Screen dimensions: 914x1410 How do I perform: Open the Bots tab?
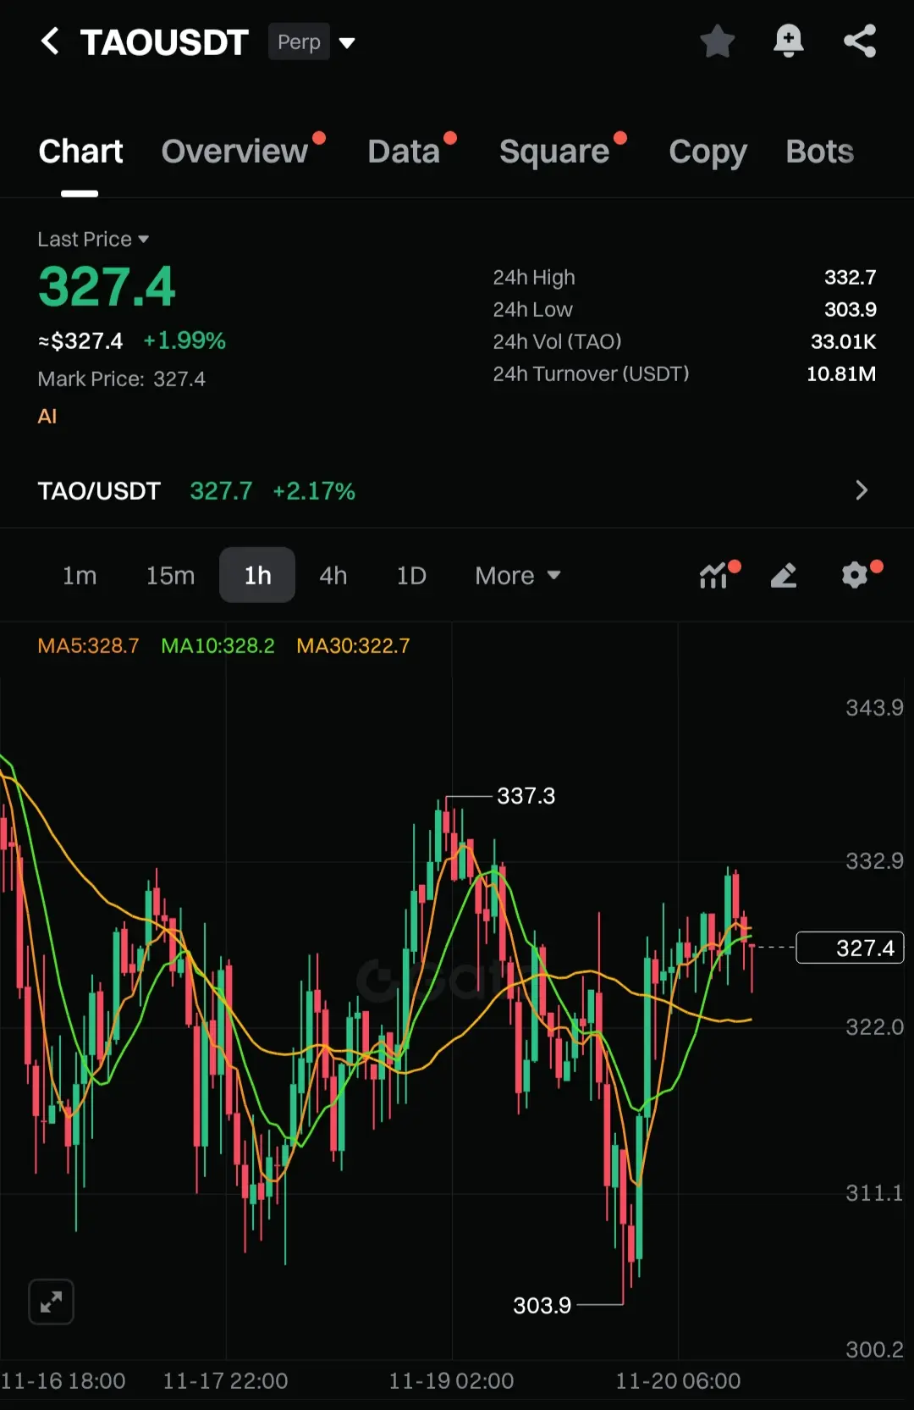coord(819,152)
